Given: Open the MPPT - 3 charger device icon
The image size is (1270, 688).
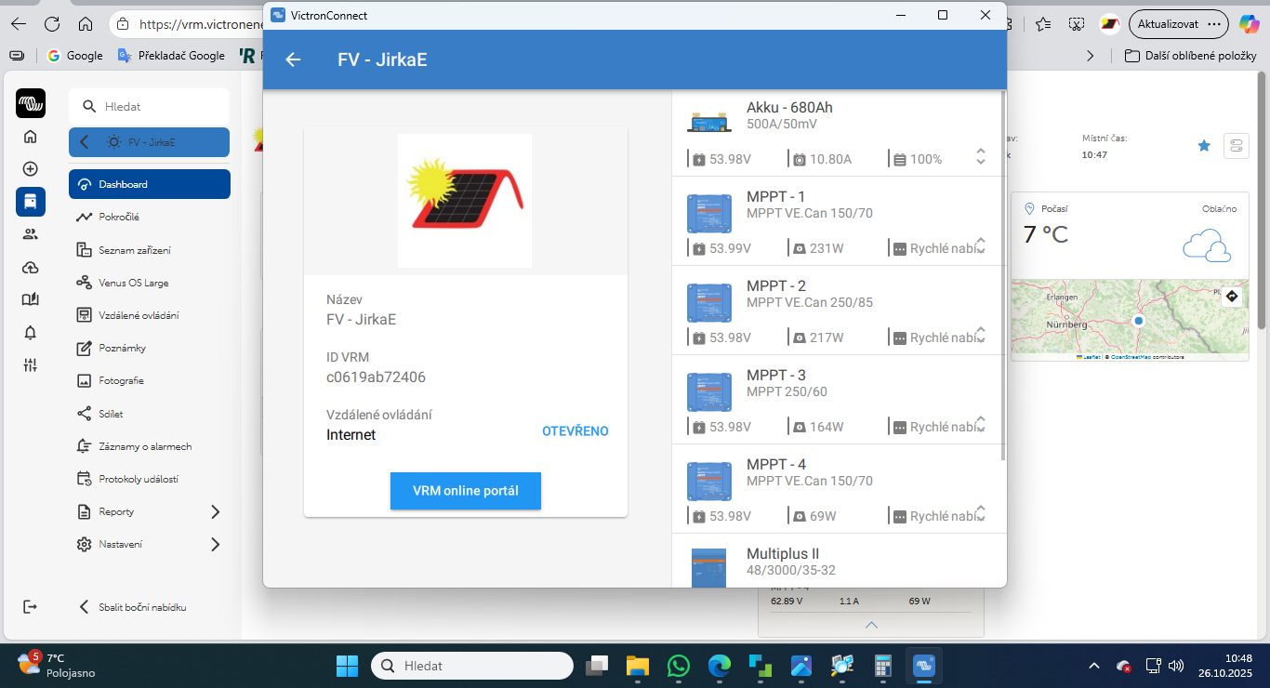Looking at the screenshot, I should click(709, 392).
